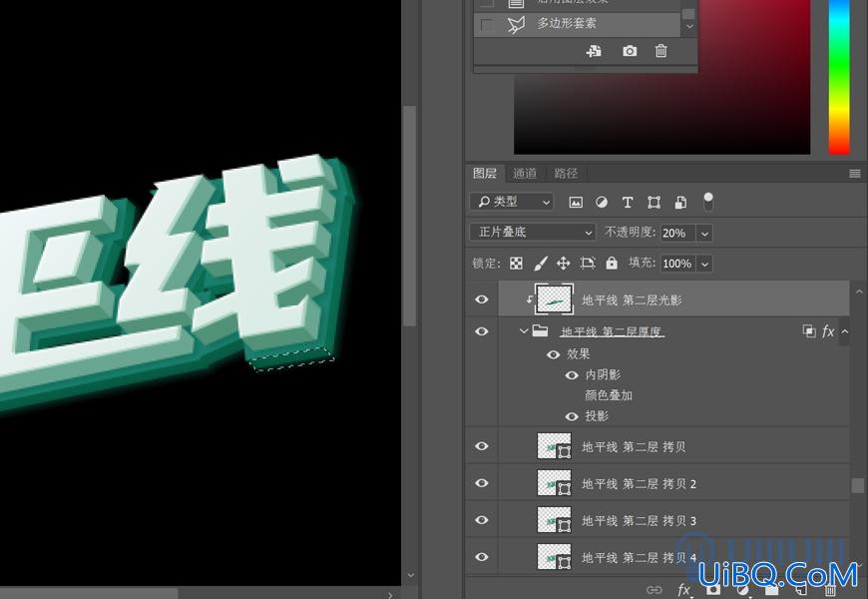Click the lock all padlock icon
Image resolution: width=868 pixels, height=599 pixels.
click(612, 264)
